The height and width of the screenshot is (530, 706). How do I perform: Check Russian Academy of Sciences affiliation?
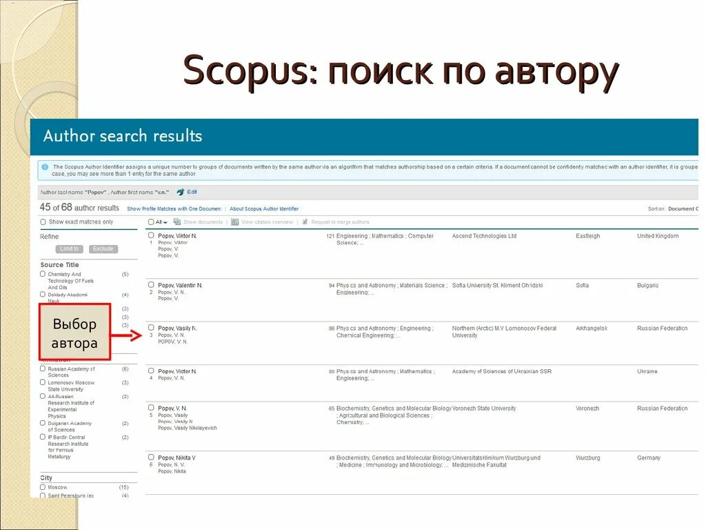(x=43, y=369)
